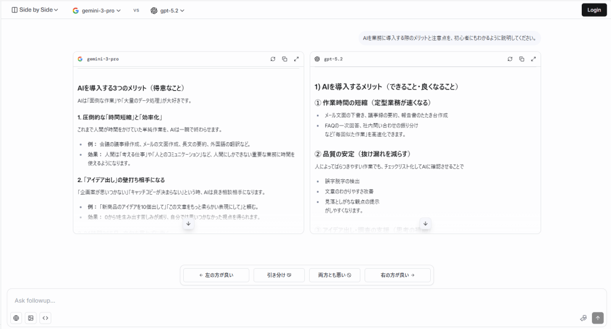Screen dimensions: 611x329
Task: Vote 引き分け (tie)
Action: pyautogui.click(x=279, y=275)
